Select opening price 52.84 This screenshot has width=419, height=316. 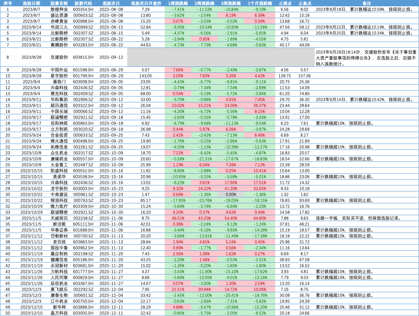click(145, 27)
